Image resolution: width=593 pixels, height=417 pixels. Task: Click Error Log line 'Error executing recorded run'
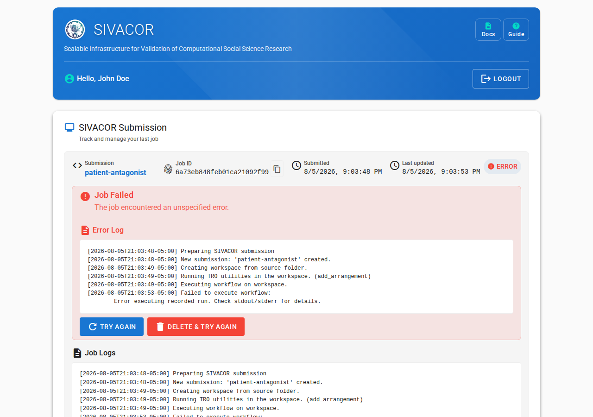pos(217,301)
